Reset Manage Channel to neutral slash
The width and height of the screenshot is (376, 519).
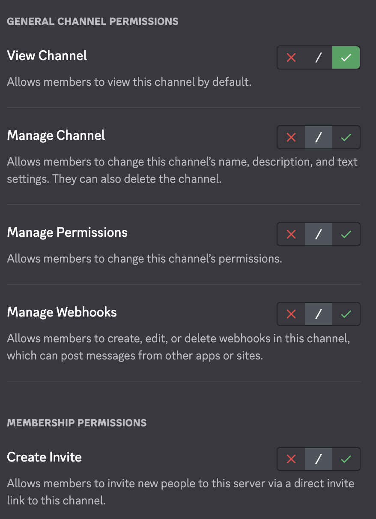click(x=318, y=137)
